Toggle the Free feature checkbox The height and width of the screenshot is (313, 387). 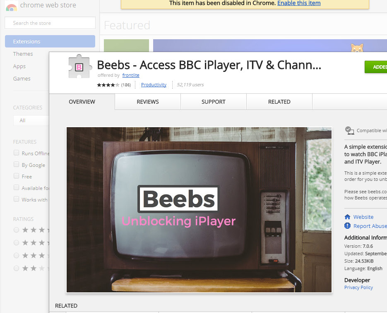(x=16, y=176)
